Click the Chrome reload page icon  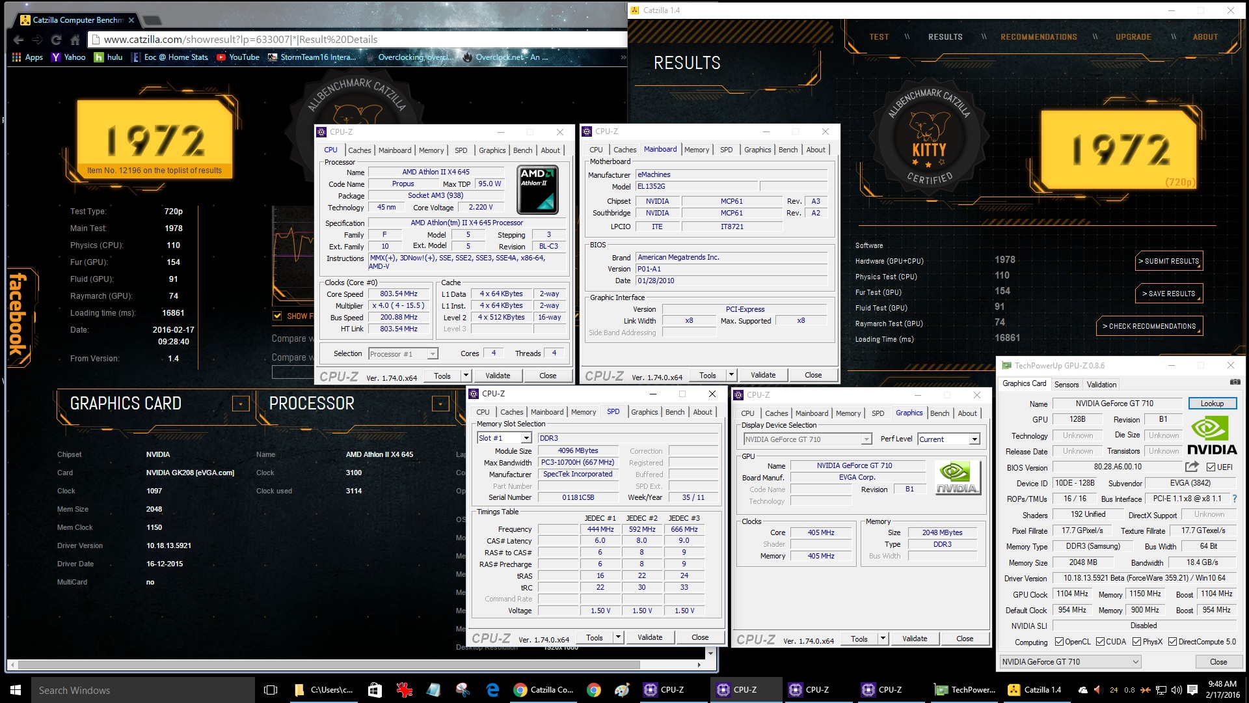click(56, 40)
